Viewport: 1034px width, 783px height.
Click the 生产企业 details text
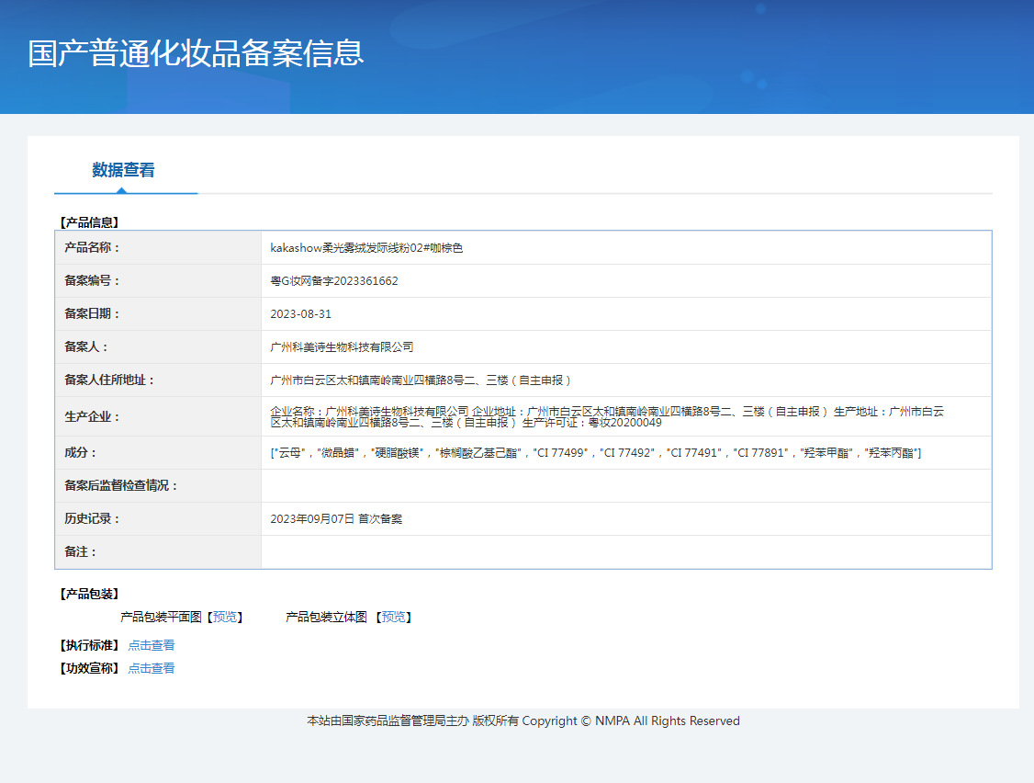(606, 416)
